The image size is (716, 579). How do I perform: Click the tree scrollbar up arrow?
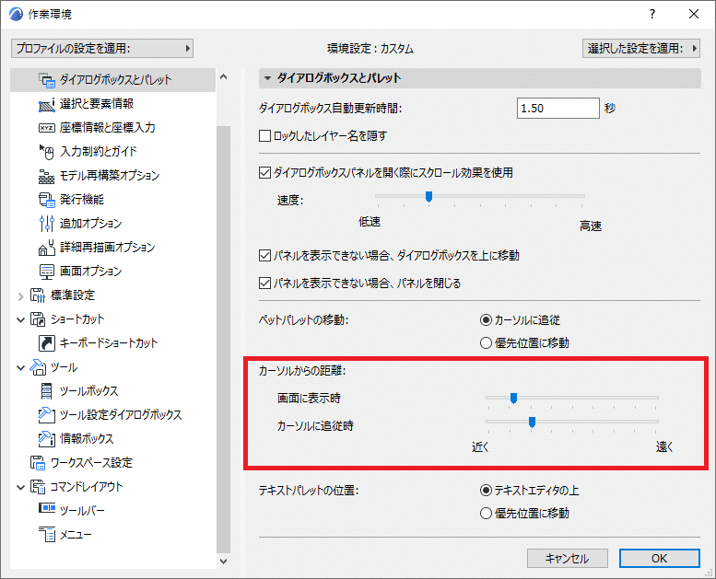pos(223,76)
